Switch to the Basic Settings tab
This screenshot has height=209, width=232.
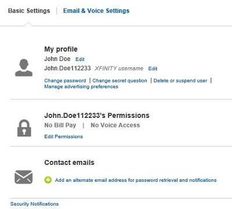point(29,10)
